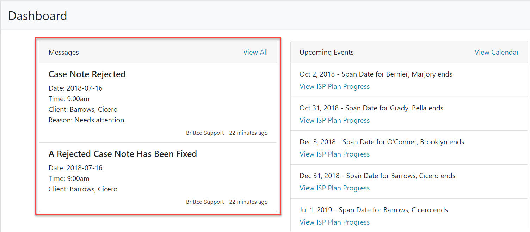View ISP Plan Progress under Jul 1, 2019 event

pos(334,222)
